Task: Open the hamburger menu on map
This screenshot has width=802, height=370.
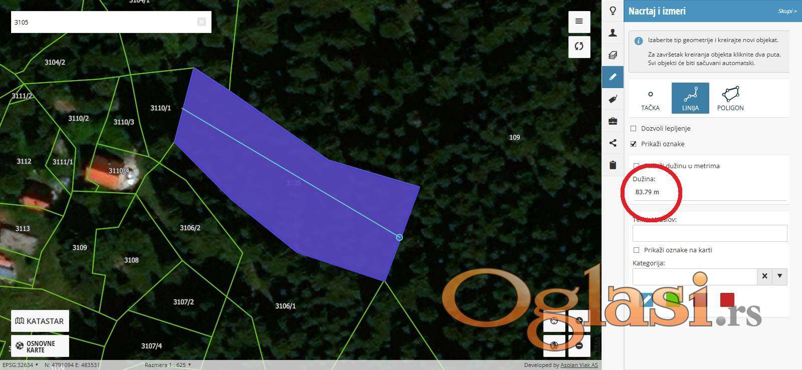Action: [579, 22]
